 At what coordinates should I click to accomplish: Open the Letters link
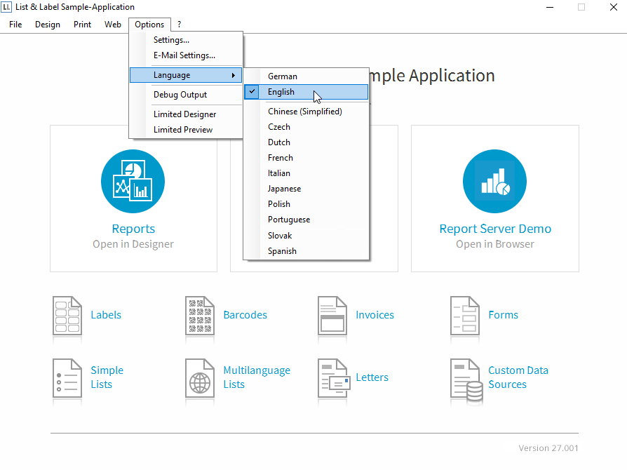pyautogui.click(x=372, y=377)
